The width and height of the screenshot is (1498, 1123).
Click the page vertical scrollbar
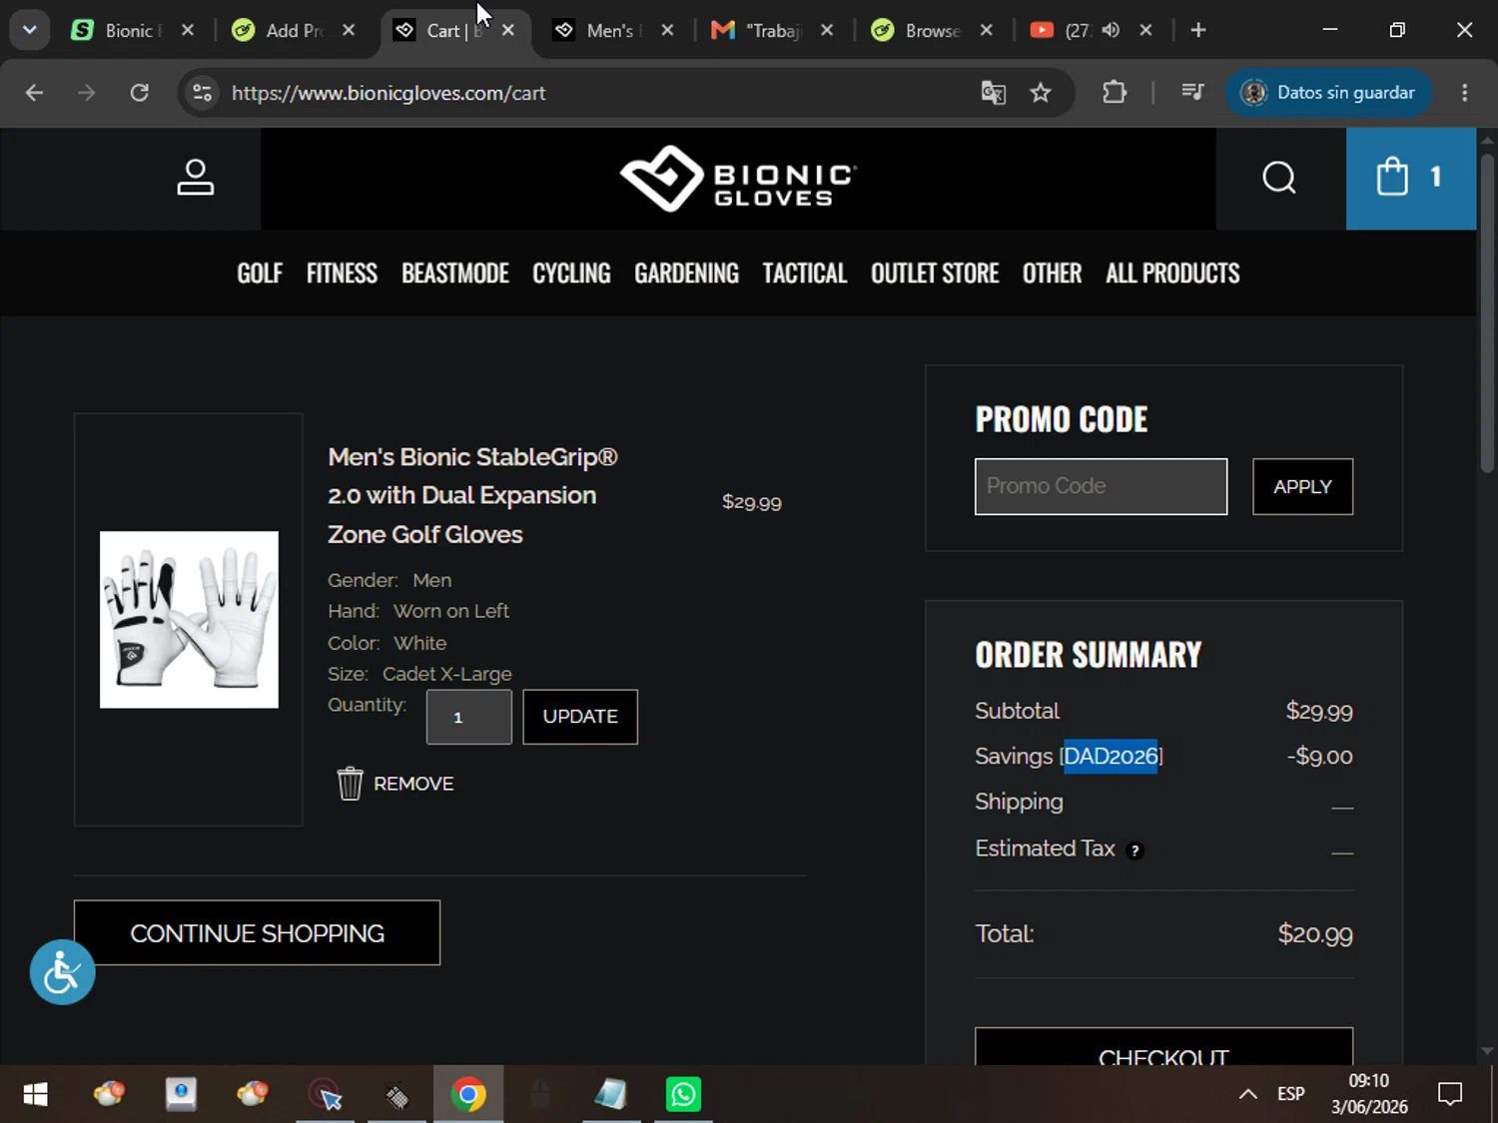pos(1487,313)
